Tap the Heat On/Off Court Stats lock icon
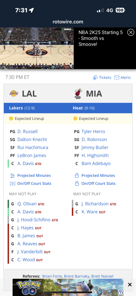136x296 pixels. (77, 184)
